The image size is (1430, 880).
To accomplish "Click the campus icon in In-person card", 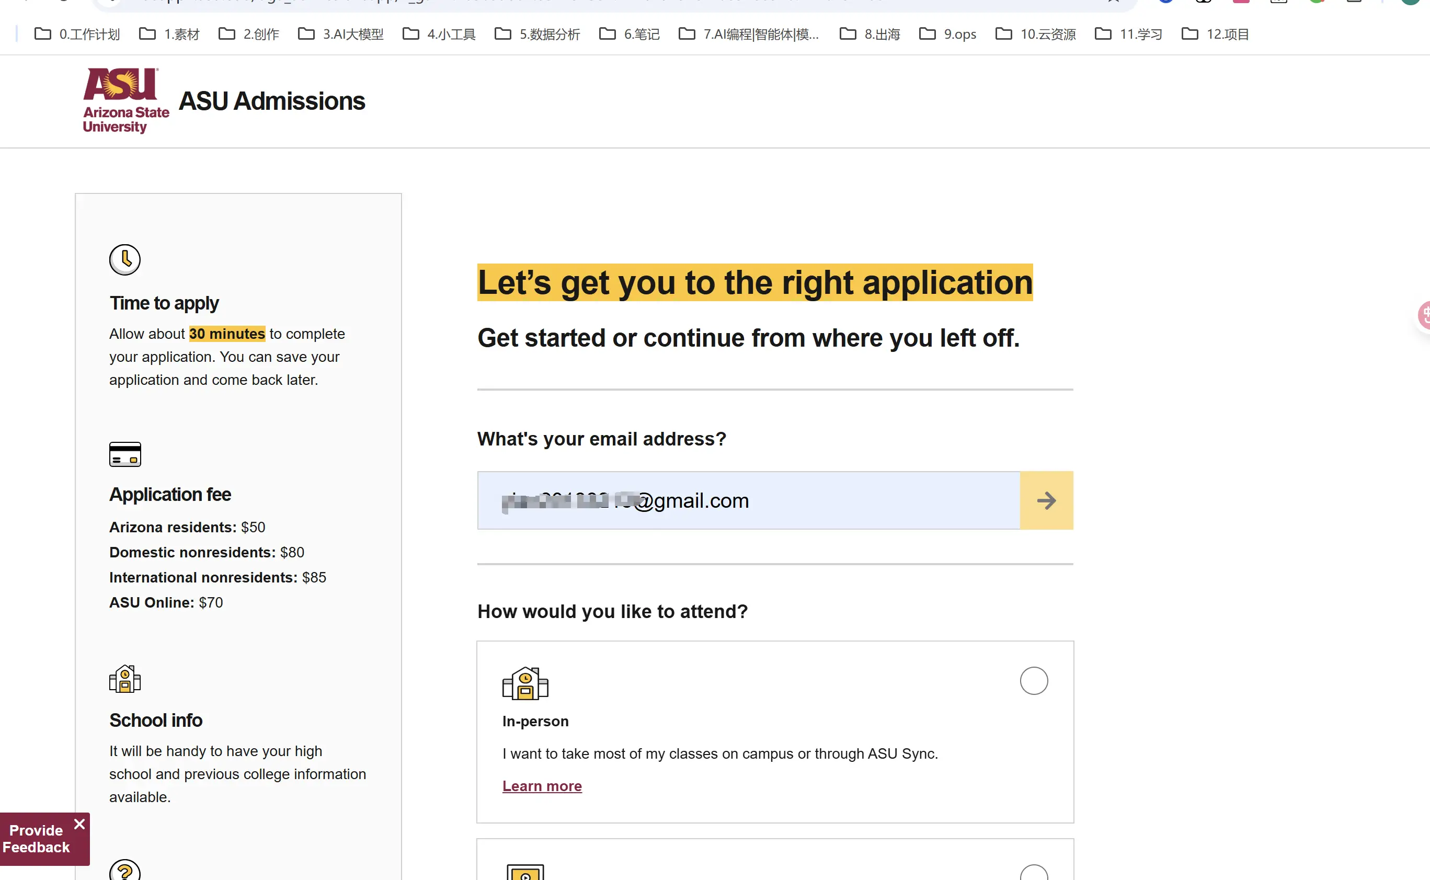I will [x=525, y=683].
